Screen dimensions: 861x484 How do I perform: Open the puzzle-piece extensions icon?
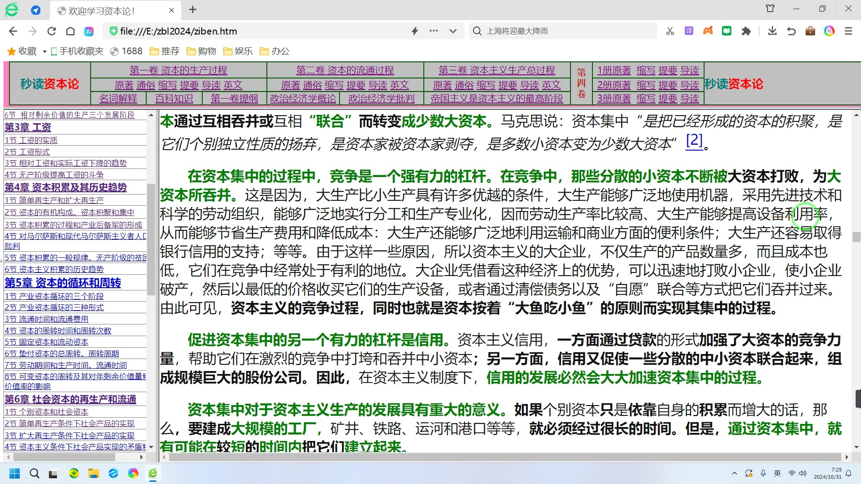coord(746,31)
